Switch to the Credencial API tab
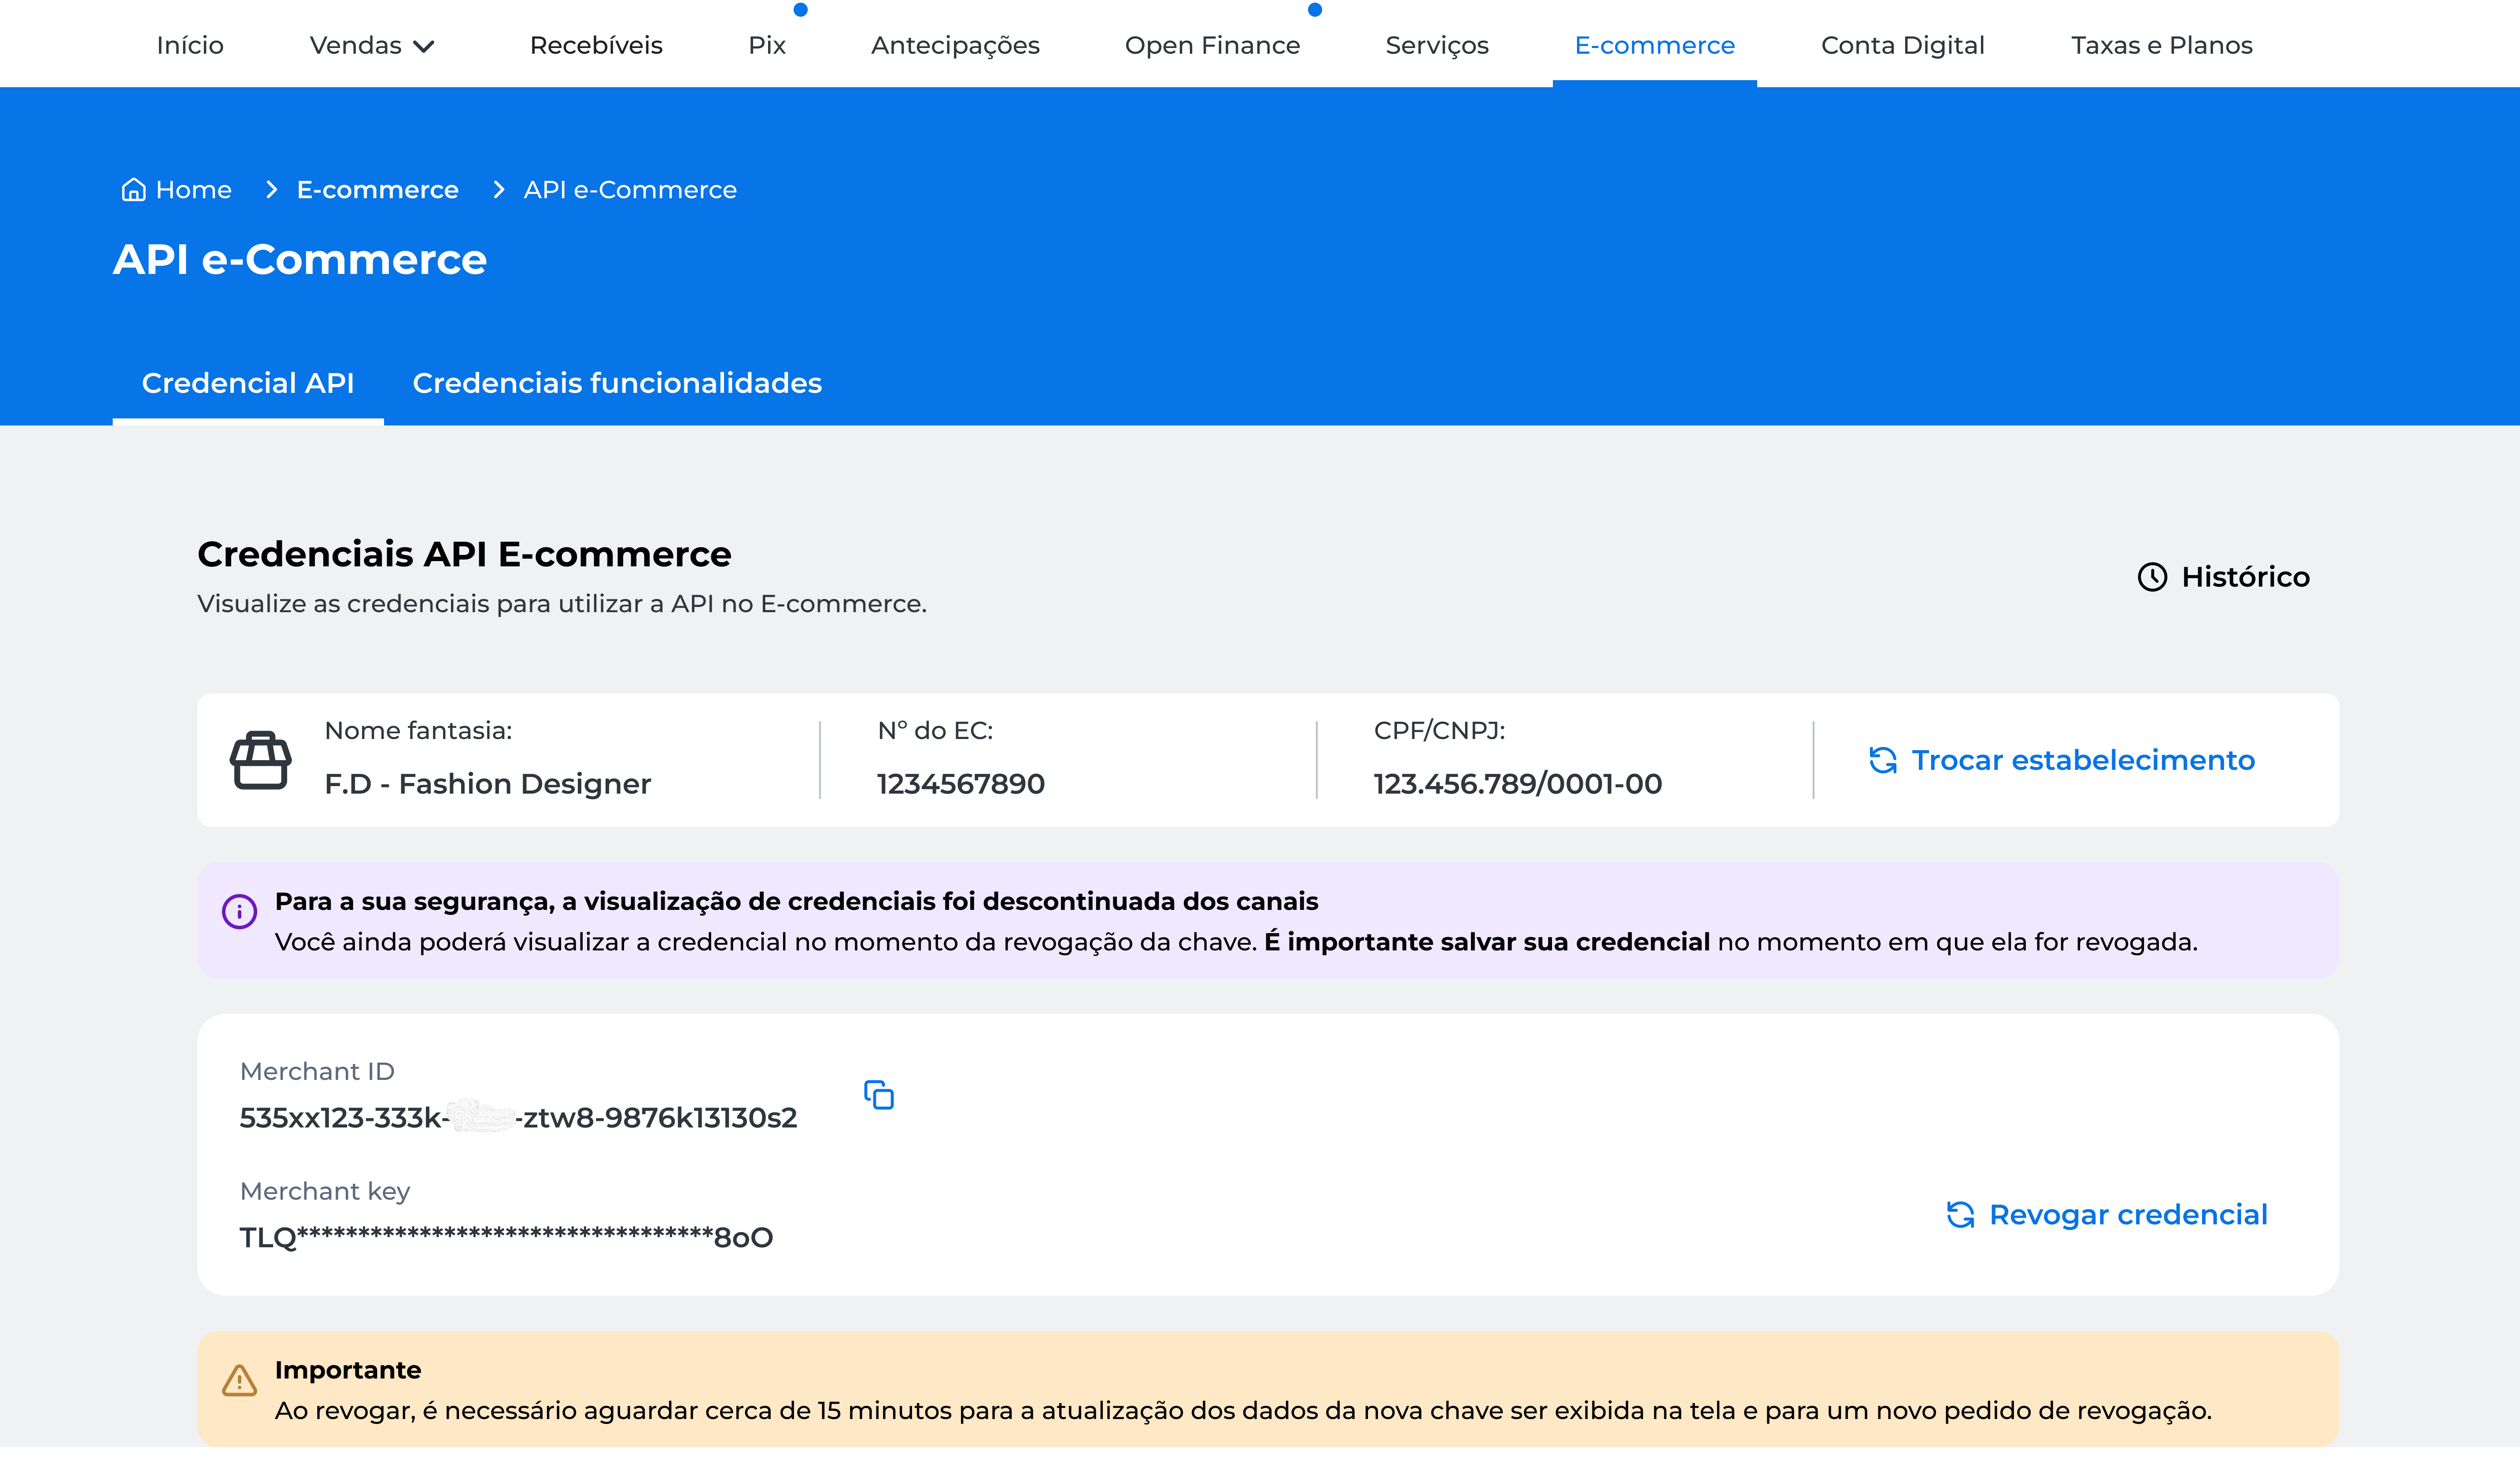The image size is (2520, 1482). [248, 383]
